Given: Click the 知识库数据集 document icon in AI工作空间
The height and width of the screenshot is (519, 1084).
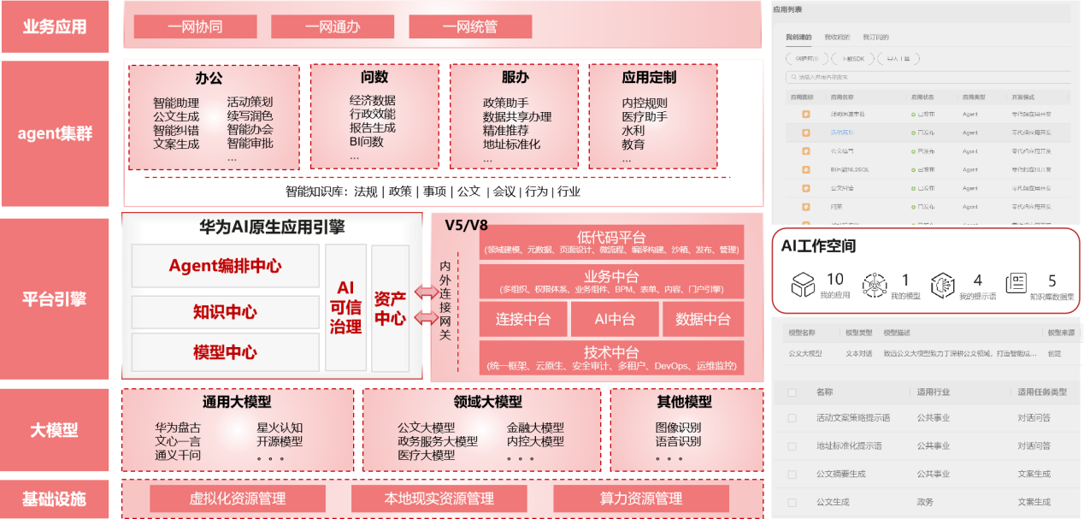Looking at the screenshot, I should click(1016, 283).
